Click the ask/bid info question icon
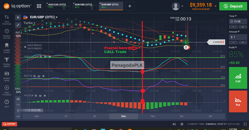 pos(25,47)
